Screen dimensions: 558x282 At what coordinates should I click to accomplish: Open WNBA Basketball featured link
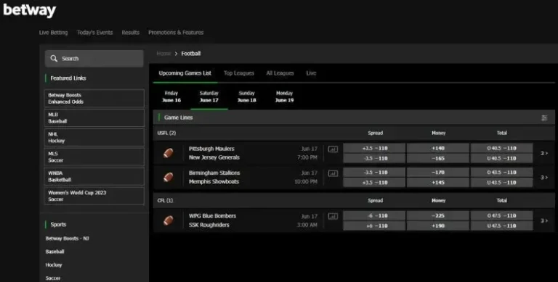point(94,176)
